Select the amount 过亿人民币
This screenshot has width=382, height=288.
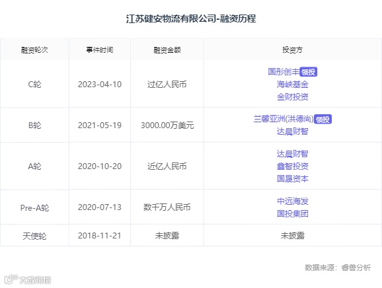[x=167, y=85]
